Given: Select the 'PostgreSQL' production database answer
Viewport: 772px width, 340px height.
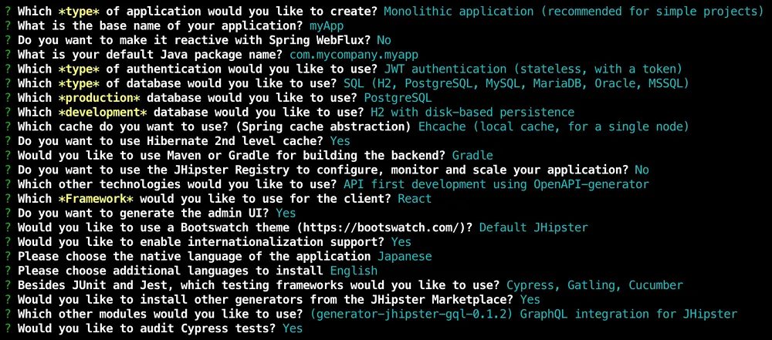Looking at the screenshot, I should click(x=398, y=98).
